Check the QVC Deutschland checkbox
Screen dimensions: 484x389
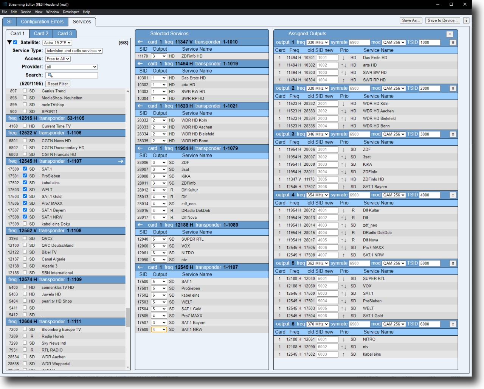point(25,245)
